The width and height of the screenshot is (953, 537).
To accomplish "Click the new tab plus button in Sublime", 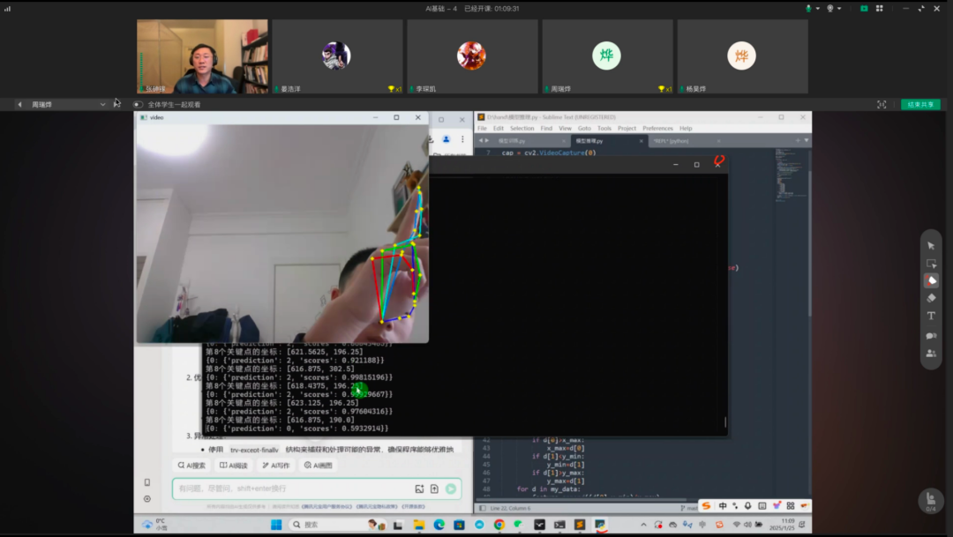I will coord(798,140).
